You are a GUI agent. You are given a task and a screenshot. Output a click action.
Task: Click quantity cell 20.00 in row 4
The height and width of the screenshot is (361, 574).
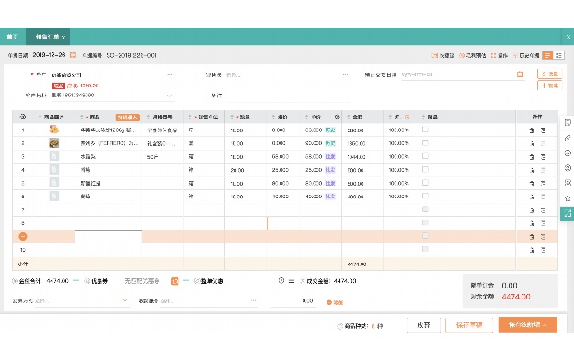pos(237,170)
